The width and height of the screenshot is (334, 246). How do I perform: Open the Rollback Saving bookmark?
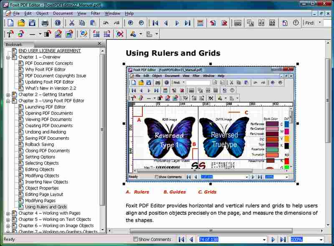[x=39, y=144]
